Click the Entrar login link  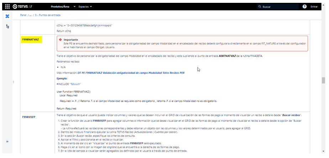point(314,7)
